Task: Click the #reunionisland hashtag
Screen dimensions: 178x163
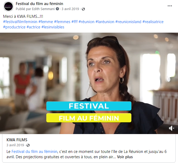Action: tap(128, 22)
